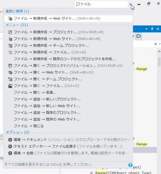Click the gear icon beside テキスト エディター
This screenshot has height=174, width=161.
(10, 147)
